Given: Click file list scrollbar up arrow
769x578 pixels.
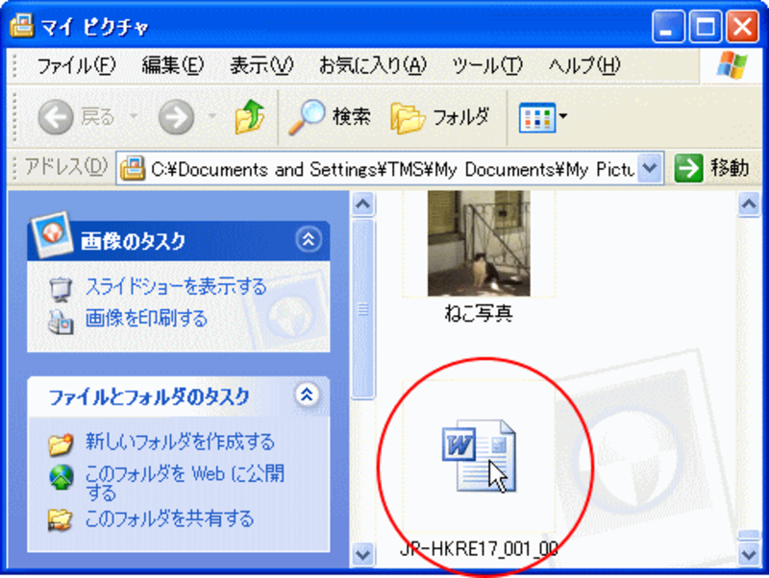Looking at the screenshot, I should click(750, 204).
